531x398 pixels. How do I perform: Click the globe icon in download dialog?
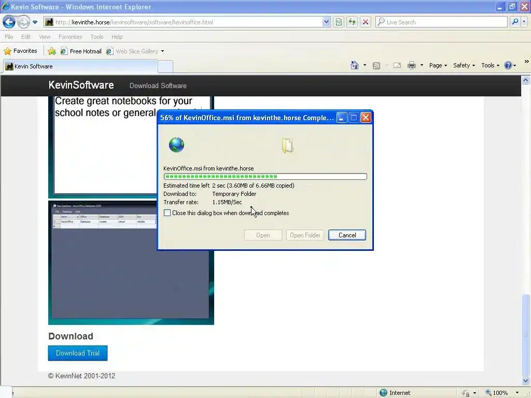(x=176, y=145)
